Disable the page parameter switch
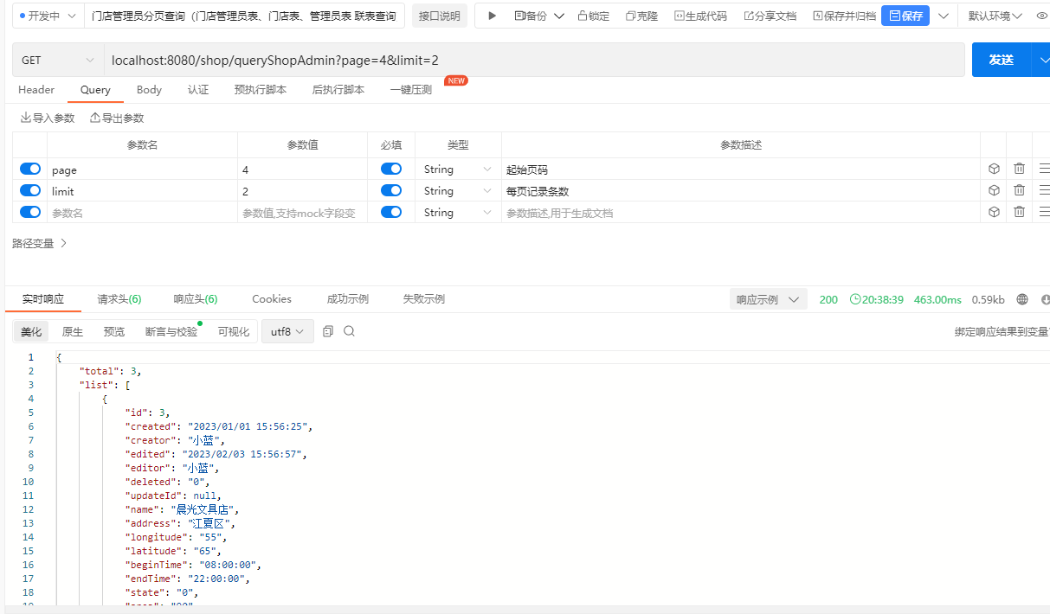Viewport: 1050px width, 614px height. point(29,169)
